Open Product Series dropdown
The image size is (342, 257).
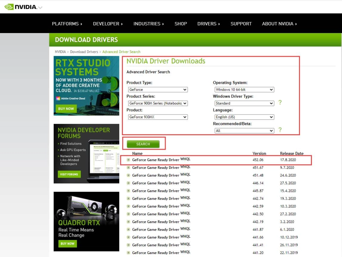pyautogui.click(x=158, y=103)
